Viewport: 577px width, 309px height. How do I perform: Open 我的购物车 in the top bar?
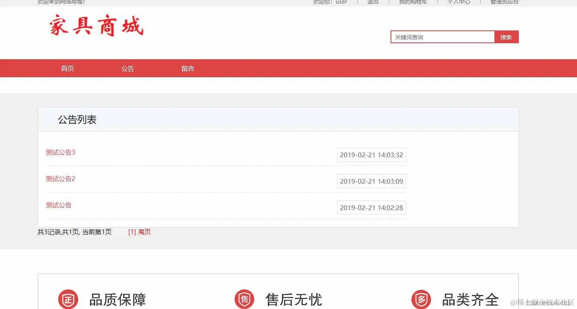[x=413, y=2]
